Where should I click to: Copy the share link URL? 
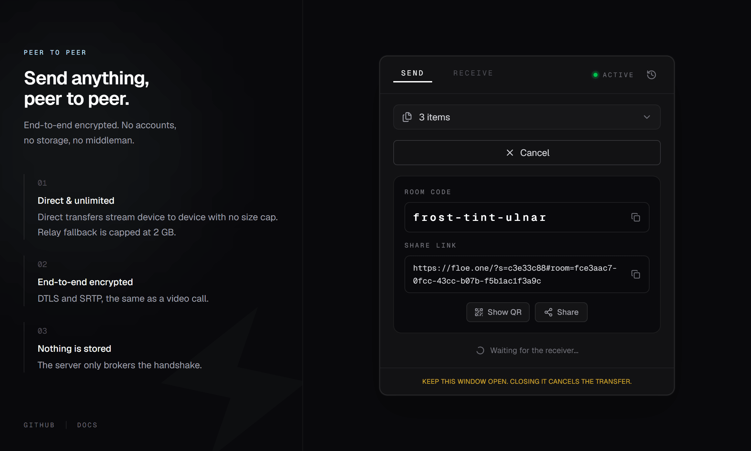tap(635, 274)
